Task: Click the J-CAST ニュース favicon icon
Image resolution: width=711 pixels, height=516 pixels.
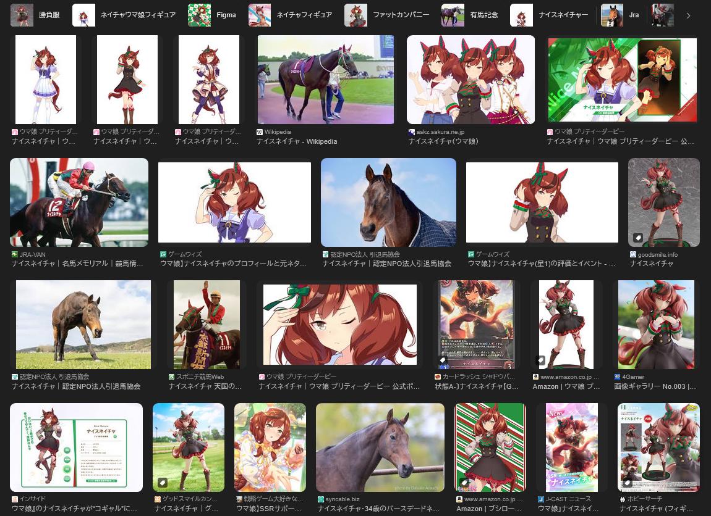Action: tap(540, 499)
